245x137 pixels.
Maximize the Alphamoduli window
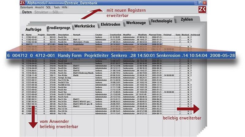click(x=201, y=3)
